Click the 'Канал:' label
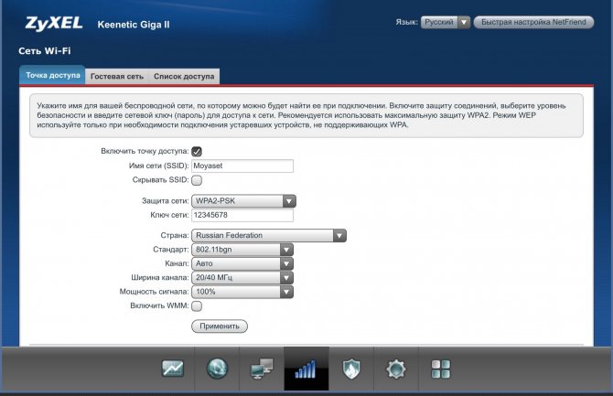The image size is (613, 396). pos(177,263)
